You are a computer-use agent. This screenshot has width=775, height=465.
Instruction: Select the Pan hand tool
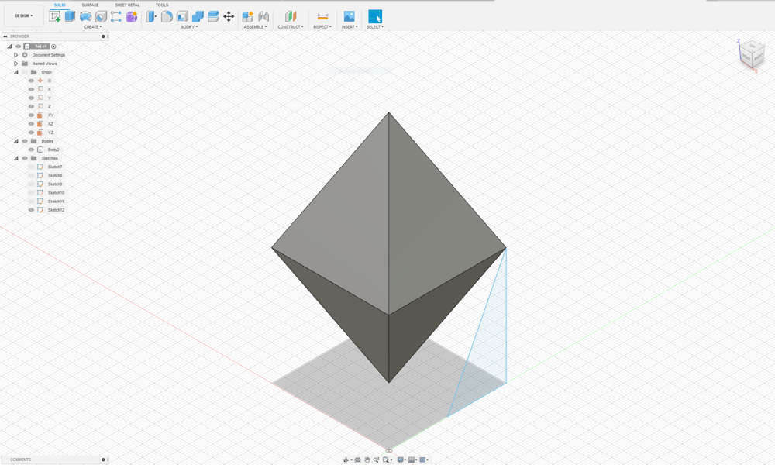point(367,460)
